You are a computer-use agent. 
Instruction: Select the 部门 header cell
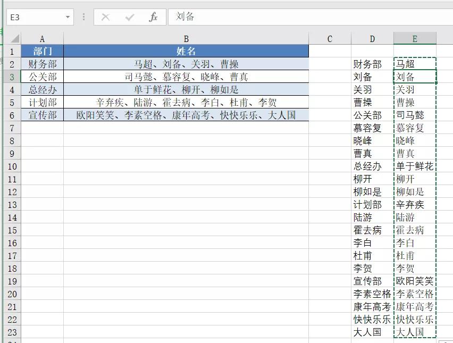pyautogui.click(x=42, y=50)
